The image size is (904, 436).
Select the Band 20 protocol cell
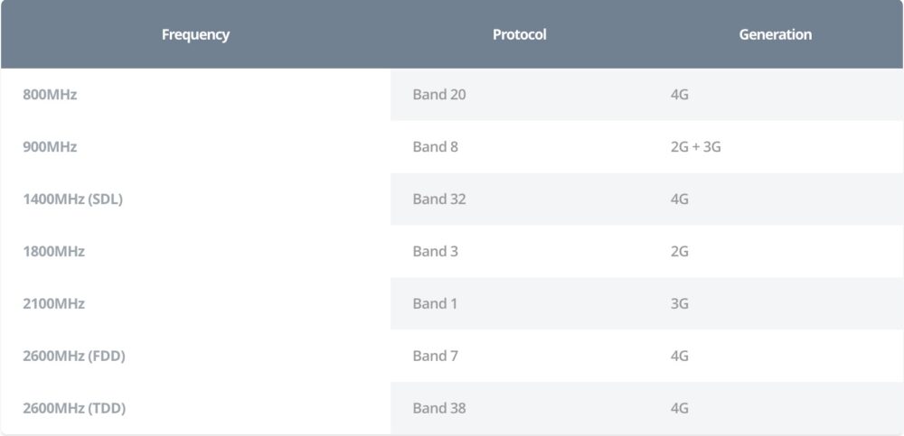pyautogui.click(x=439, y=94)
